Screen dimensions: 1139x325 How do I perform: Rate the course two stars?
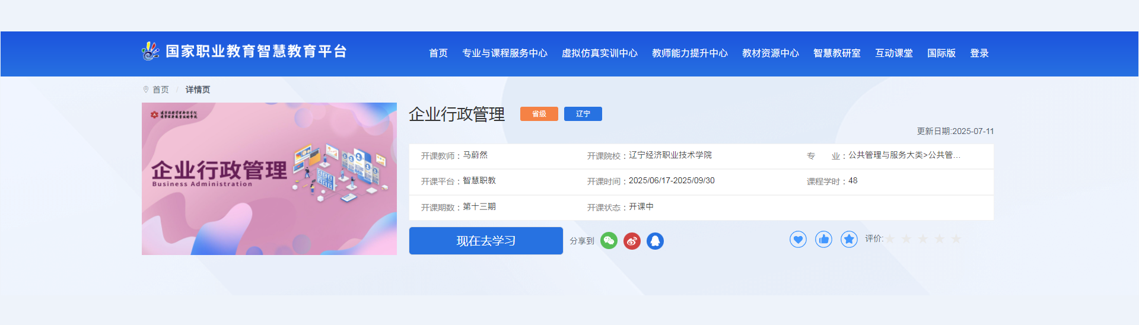coord(906,239)
